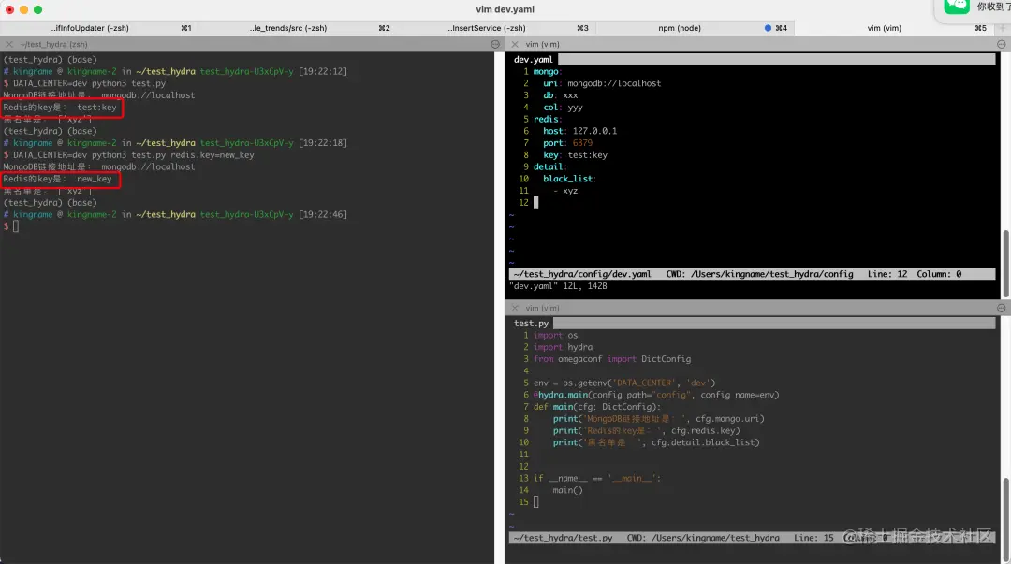Click 'DATA_CENTER=dev python3 test.py' command without redis.key
The image size is (1011, 564).
click(x=89, y=83)
